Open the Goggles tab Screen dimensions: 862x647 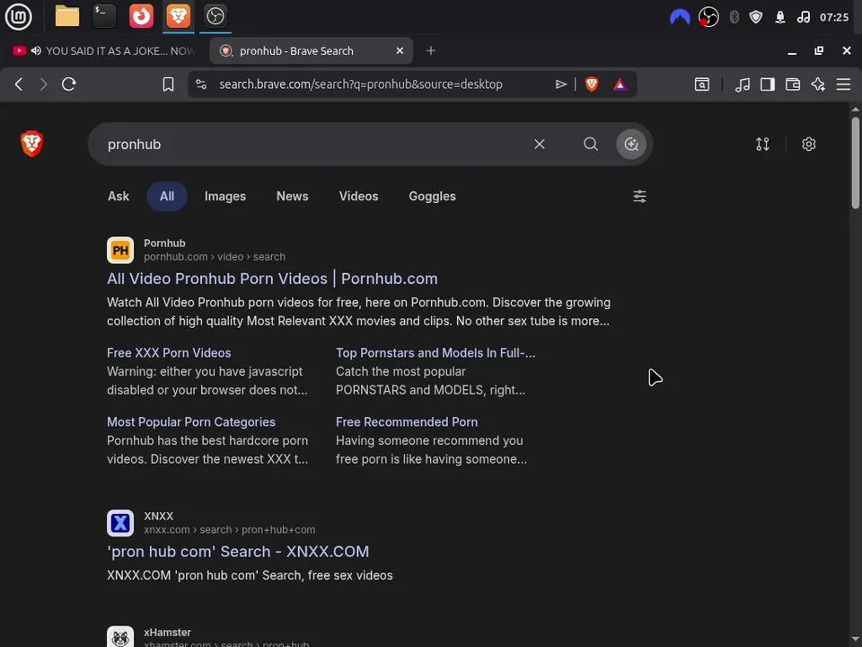pos(432,197)
